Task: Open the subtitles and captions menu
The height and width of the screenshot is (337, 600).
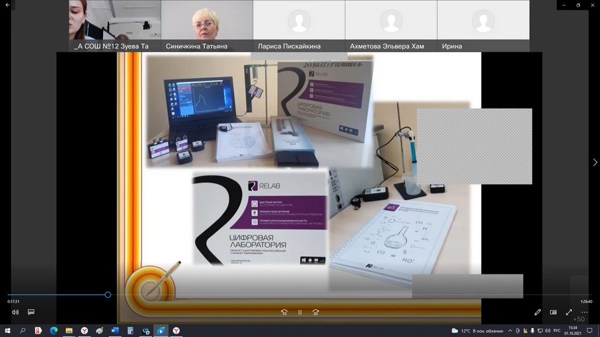Action: [x=31, y=312]
